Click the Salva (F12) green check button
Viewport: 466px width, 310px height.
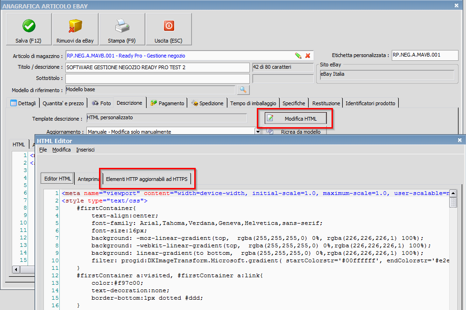[29, 29]
